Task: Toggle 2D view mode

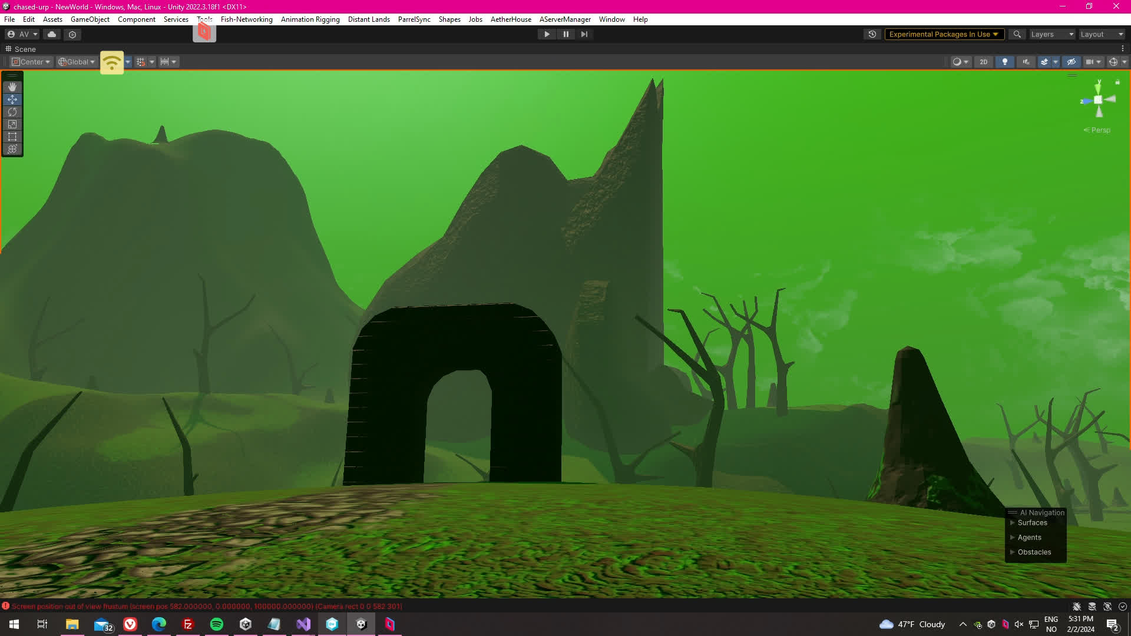Action: pyautogui.click(x=983, y=62)
